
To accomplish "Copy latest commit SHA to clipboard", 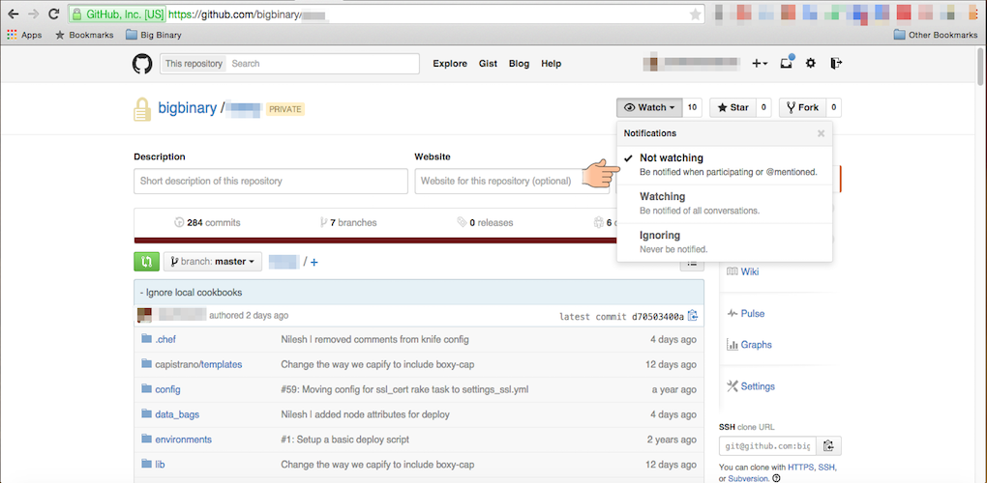I will pos(693,316).
